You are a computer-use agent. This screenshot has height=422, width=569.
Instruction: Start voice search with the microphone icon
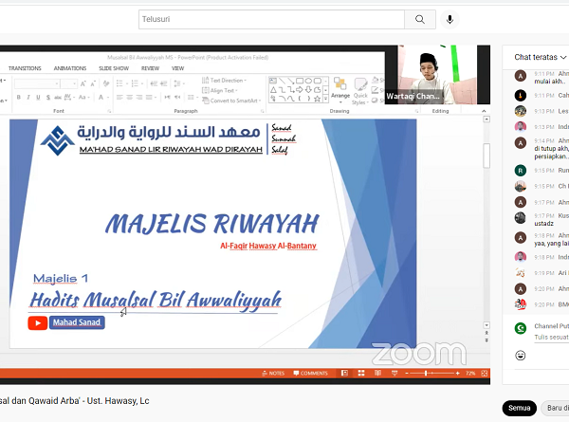(450, 19)
